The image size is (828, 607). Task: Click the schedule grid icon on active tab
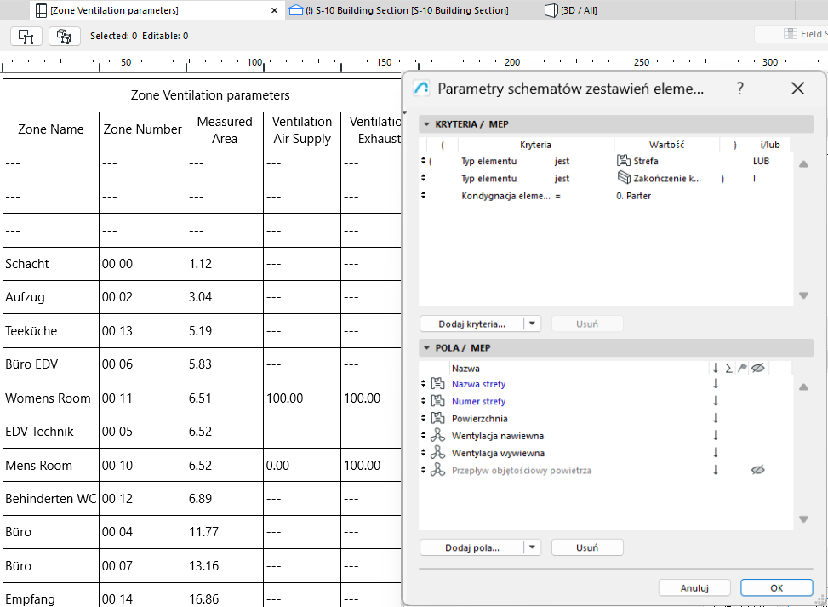coord(39,10)
